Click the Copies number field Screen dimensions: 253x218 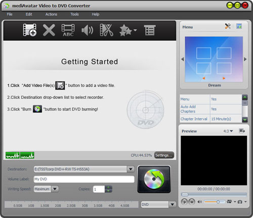coord(99,189)
